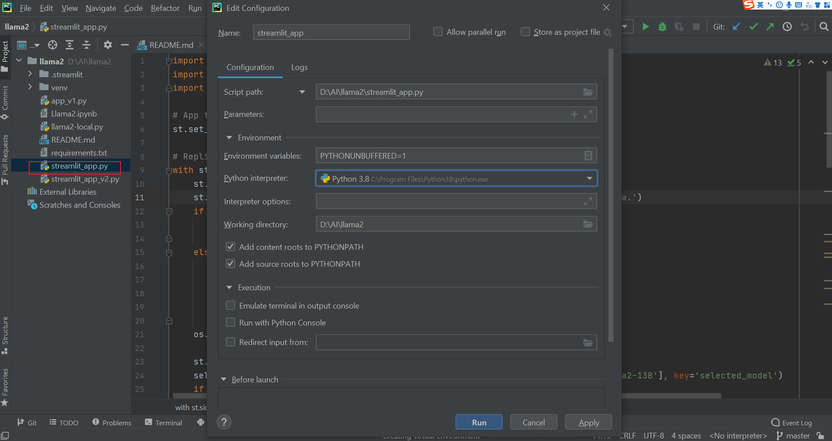Insert macro plus icon in Parameters

click(575, 114)
